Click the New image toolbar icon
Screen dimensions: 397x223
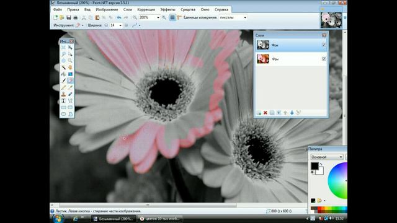55,17
